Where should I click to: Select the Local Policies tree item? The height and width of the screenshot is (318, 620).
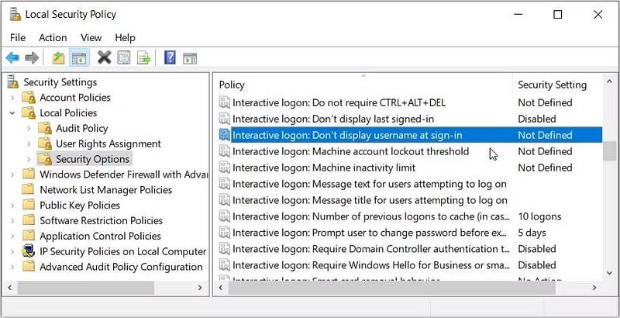[68, 112]
